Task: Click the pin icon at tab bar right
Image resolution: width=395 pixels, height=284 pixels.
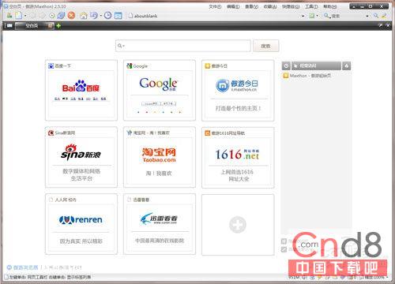Action: coord(381,25)
